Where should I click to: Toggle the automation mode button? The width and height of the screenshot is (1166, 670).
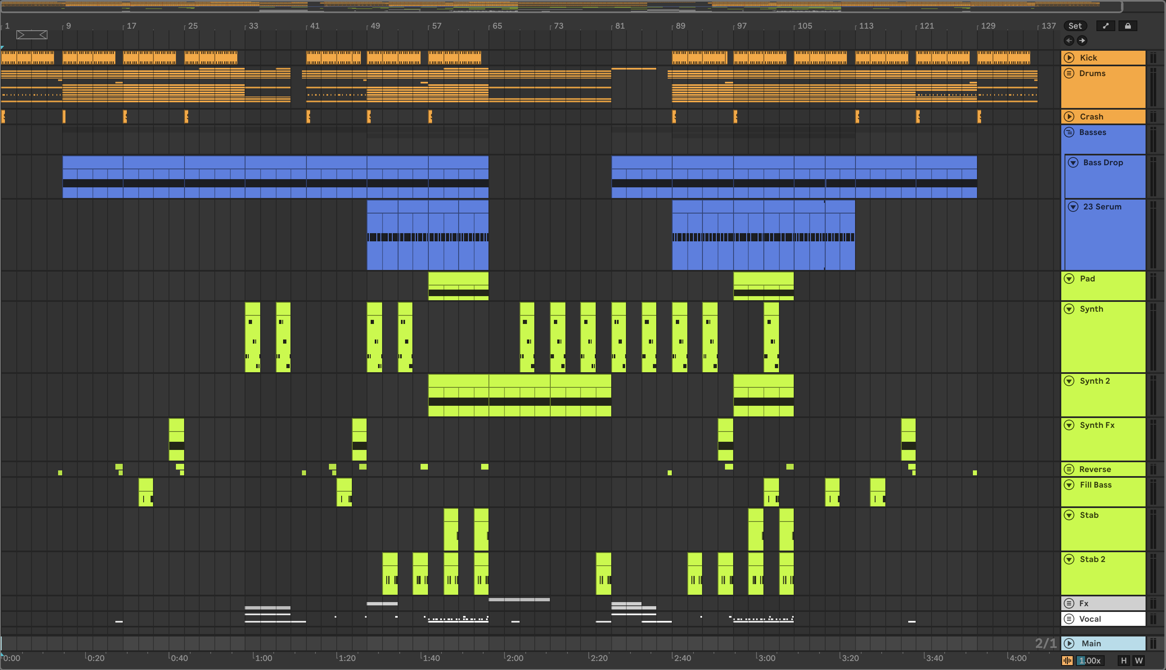tap(1105, 26)
